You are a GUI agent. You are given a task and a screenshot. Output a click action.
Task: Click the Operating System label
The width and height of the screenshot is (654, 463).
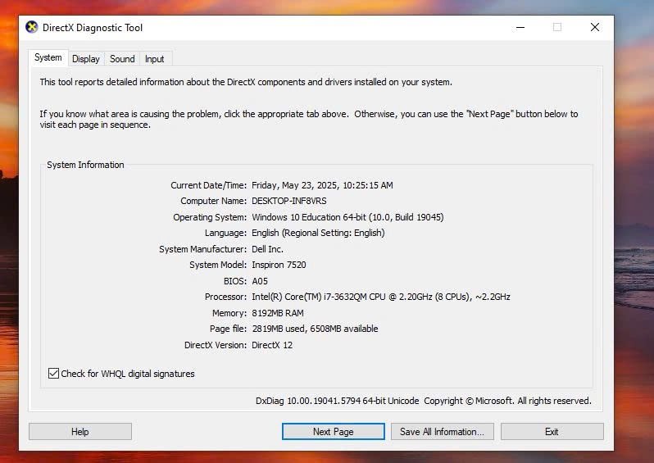(210, 217)
